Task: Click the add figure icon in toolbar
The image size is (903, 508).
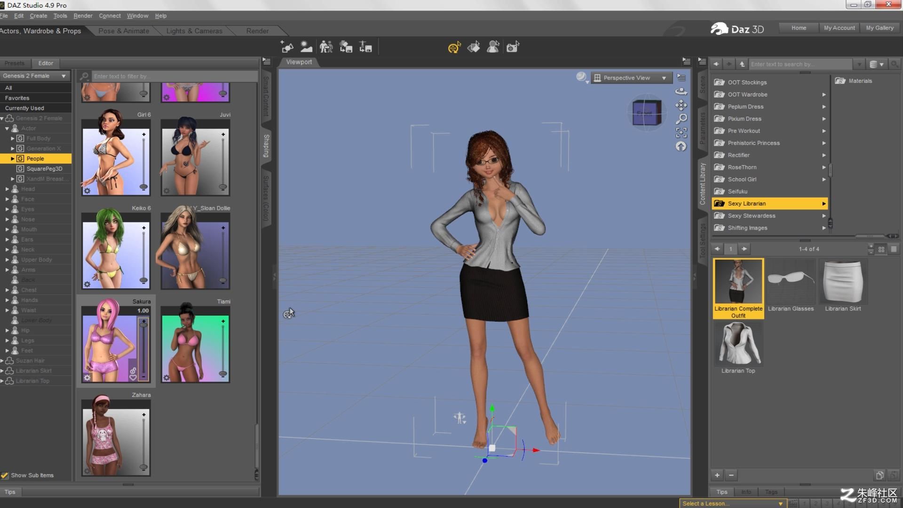Action: coord(287,47)
